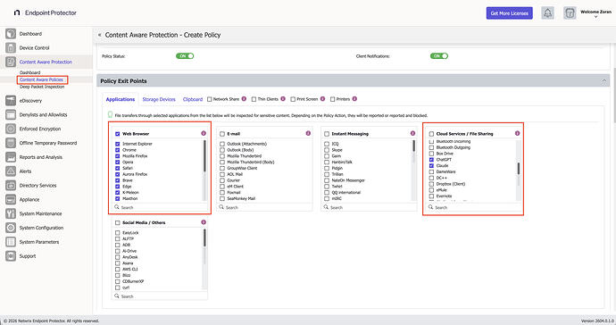Open the Offline Temporary Password icon

click(11, 143)
